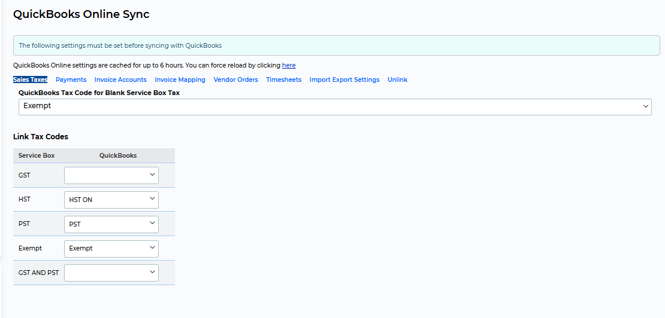Screen dimensions: 665x318
Task: Open the Sales Taxes tab
Action: [30, 79]
